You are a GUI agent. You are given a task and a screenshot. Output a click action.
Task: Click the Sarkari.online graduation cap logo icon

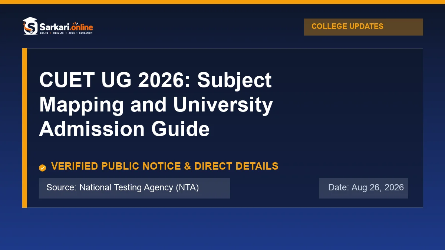click(x=30, y=26)
